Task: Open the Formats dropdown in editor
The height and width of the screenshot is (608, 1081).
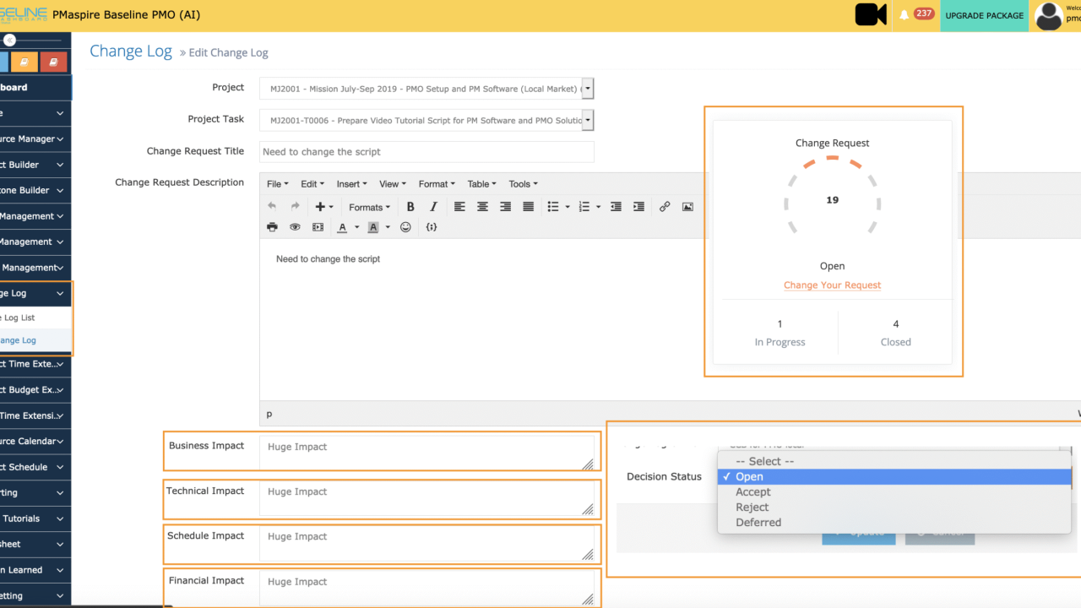Action: point(370,207)
